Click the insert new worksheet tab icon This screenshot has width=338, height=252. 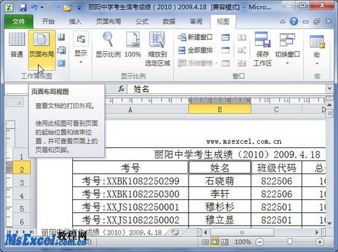174,232
